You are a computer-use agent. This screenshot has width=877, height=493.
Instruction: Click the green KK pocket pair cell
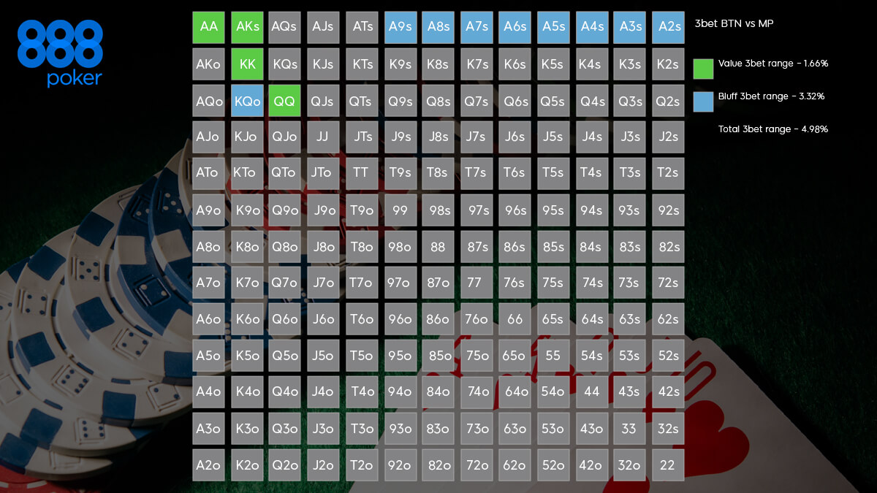pos(247,64)
